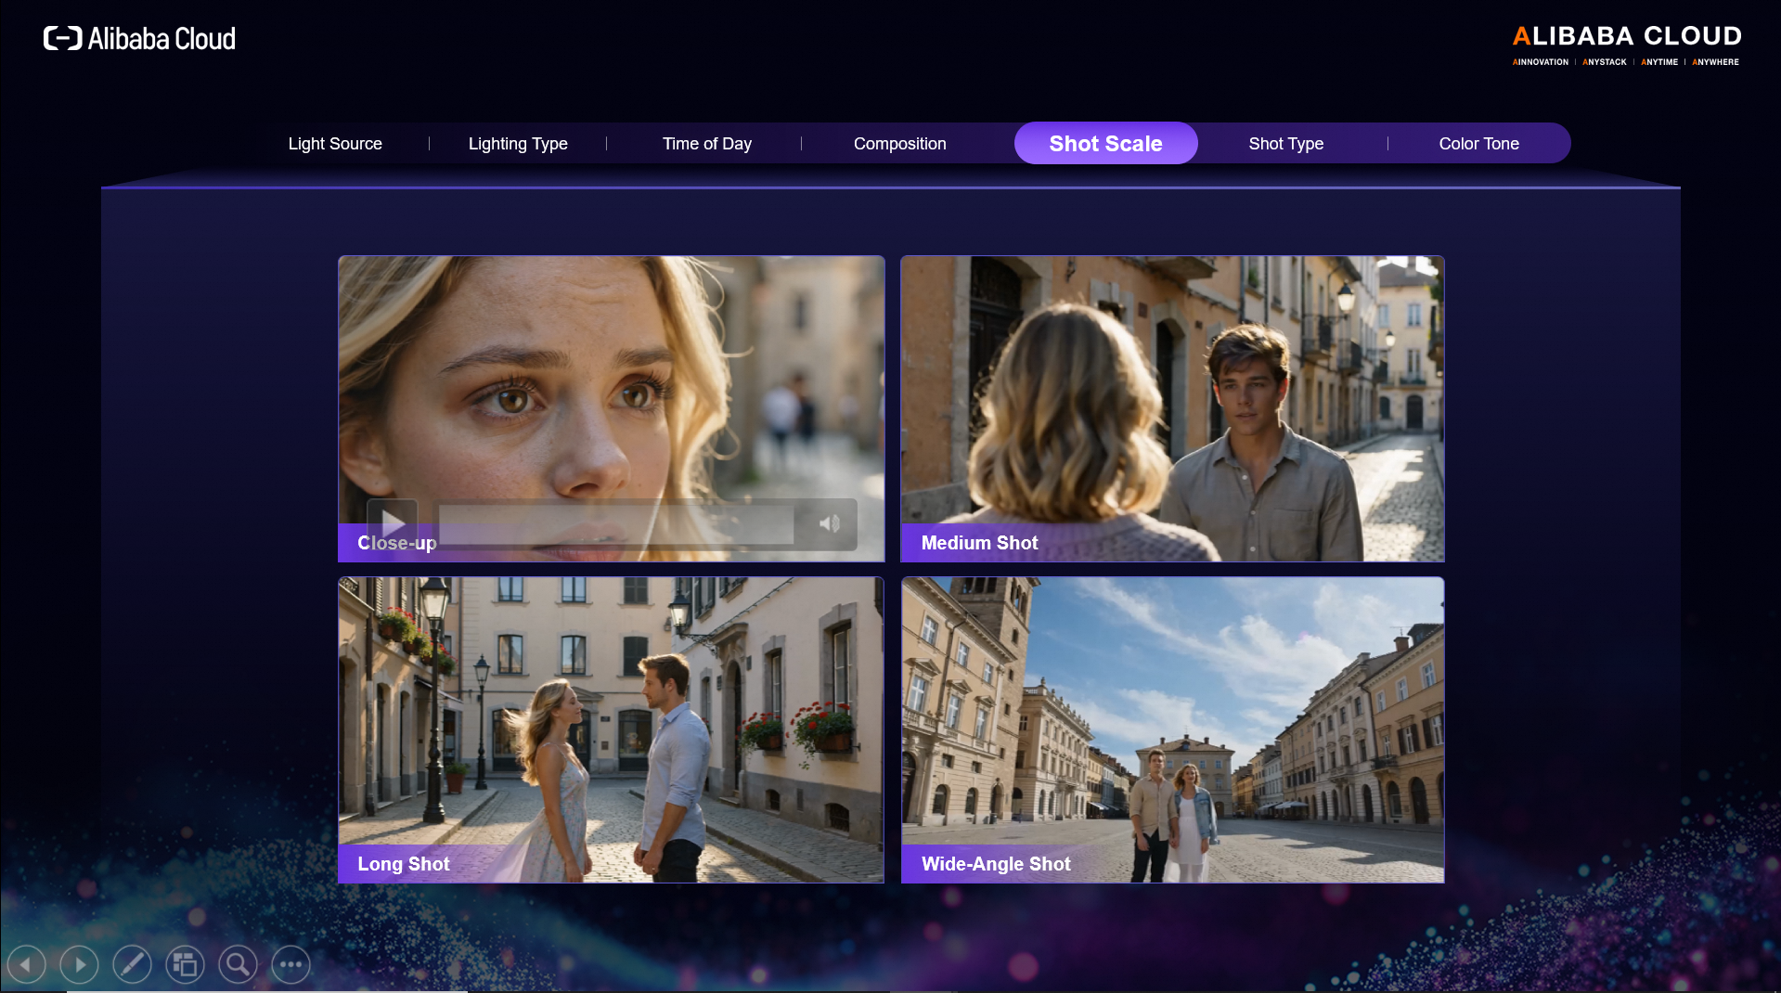Screen dimensions: 1781x993
Task: Activate the zoom magnifier tool
Action: 238,965
